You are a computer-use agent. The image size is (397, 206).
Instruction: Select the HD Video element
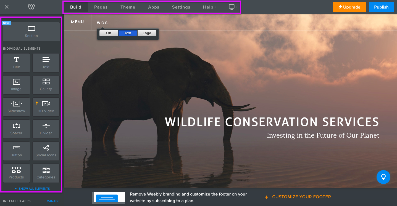coord(46,107)
